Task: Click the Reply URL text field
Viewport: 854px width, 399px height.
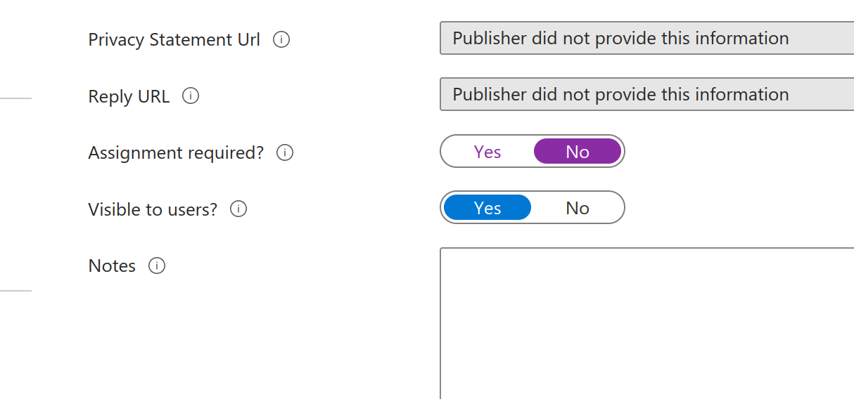Action: [646, 95]
